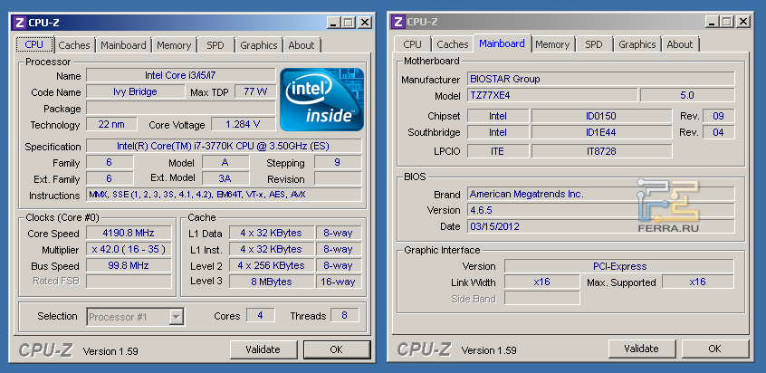The width and height of the screenshot is (766, 373).
Task: Click the Link Width x16 value
Action: coord(542,282)
